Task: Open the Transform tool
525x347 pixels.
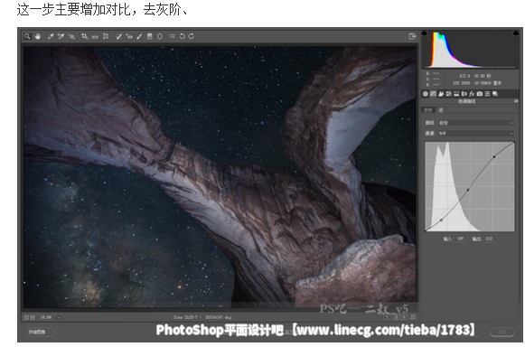Action: (106, 36)
